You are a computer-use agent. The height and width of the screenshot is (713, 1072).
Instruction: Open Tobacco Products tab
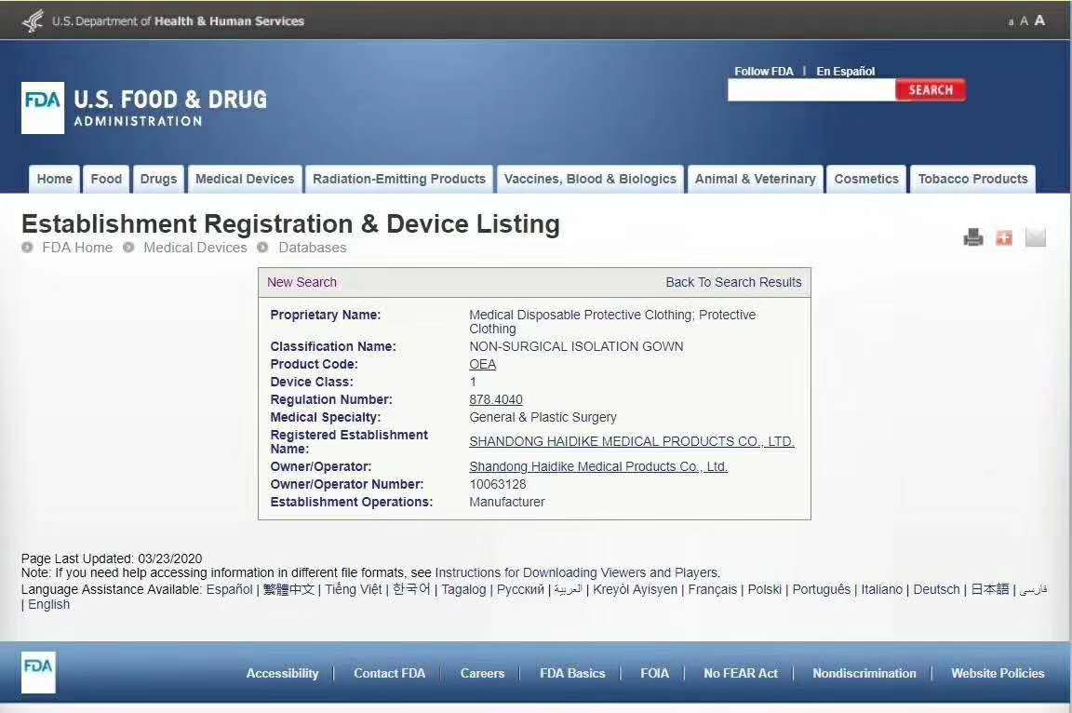972,179
